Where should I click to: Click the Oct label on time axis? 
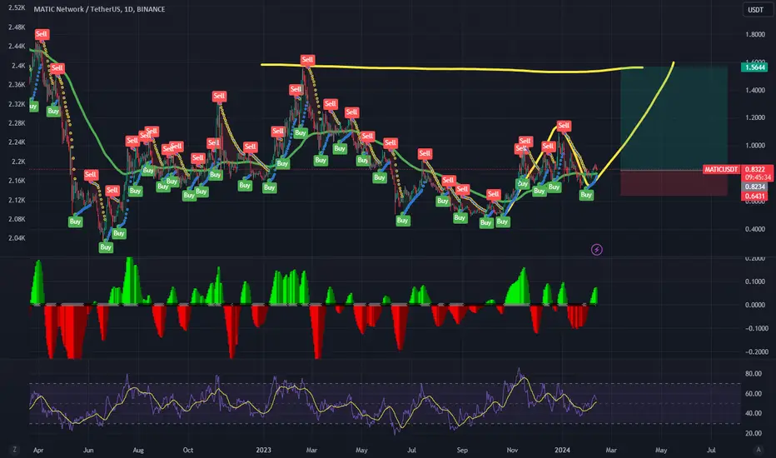188,450
